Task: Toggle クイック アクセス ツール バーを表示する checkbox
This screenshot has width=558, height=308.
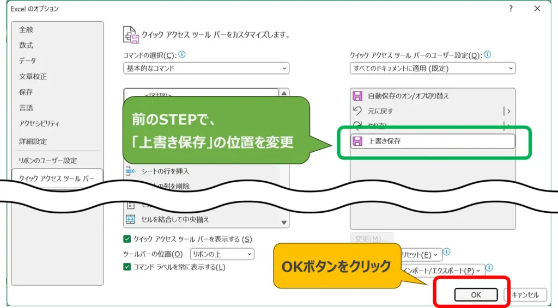Action: (x=128, y=239)
